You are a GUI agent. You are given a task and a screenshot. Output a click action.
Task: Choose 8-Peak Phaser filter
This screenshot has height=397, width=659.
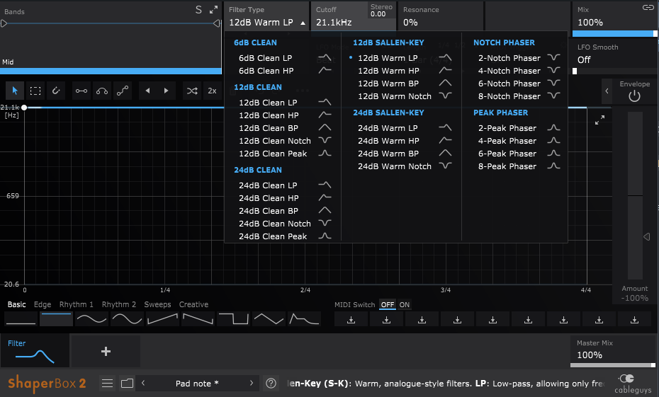pos(519,166)
